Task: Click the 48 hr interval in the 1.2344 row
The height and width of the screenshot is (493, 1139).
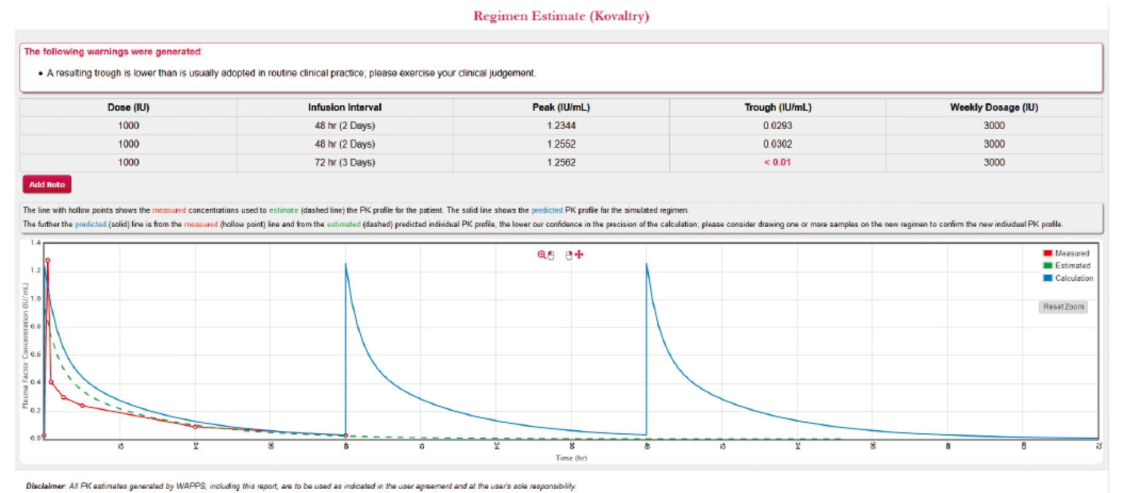Action: point(345,126)
